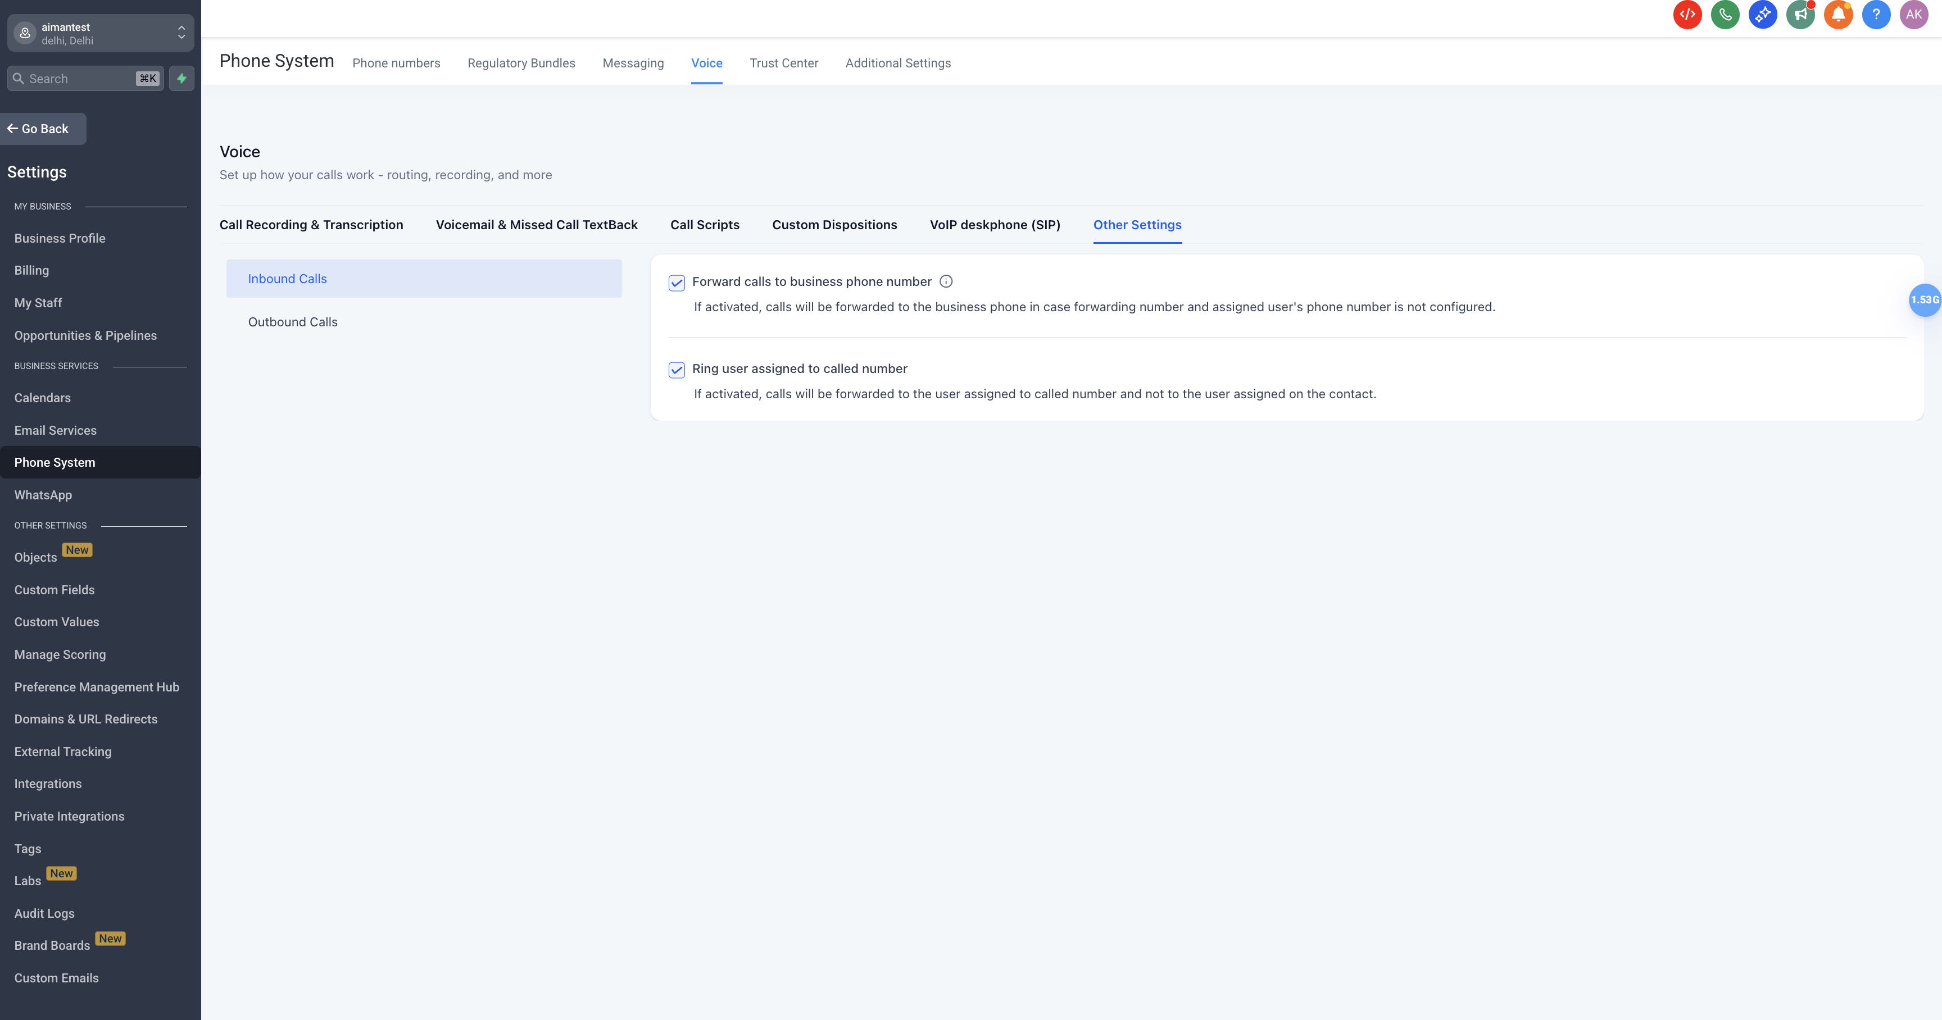The image size is (1942, 1020).
Task: Open the Voicemail & Missed Call TextBack tab
Action: pyautogui.click(x=536, y=225)
